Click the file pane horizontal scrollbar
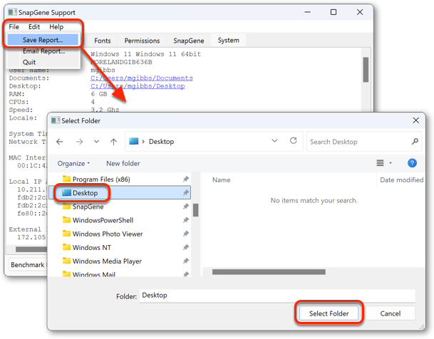 click(269, 272)
